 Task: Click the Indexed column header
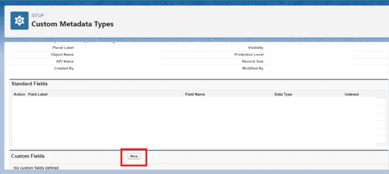click(x=351, y=94)
